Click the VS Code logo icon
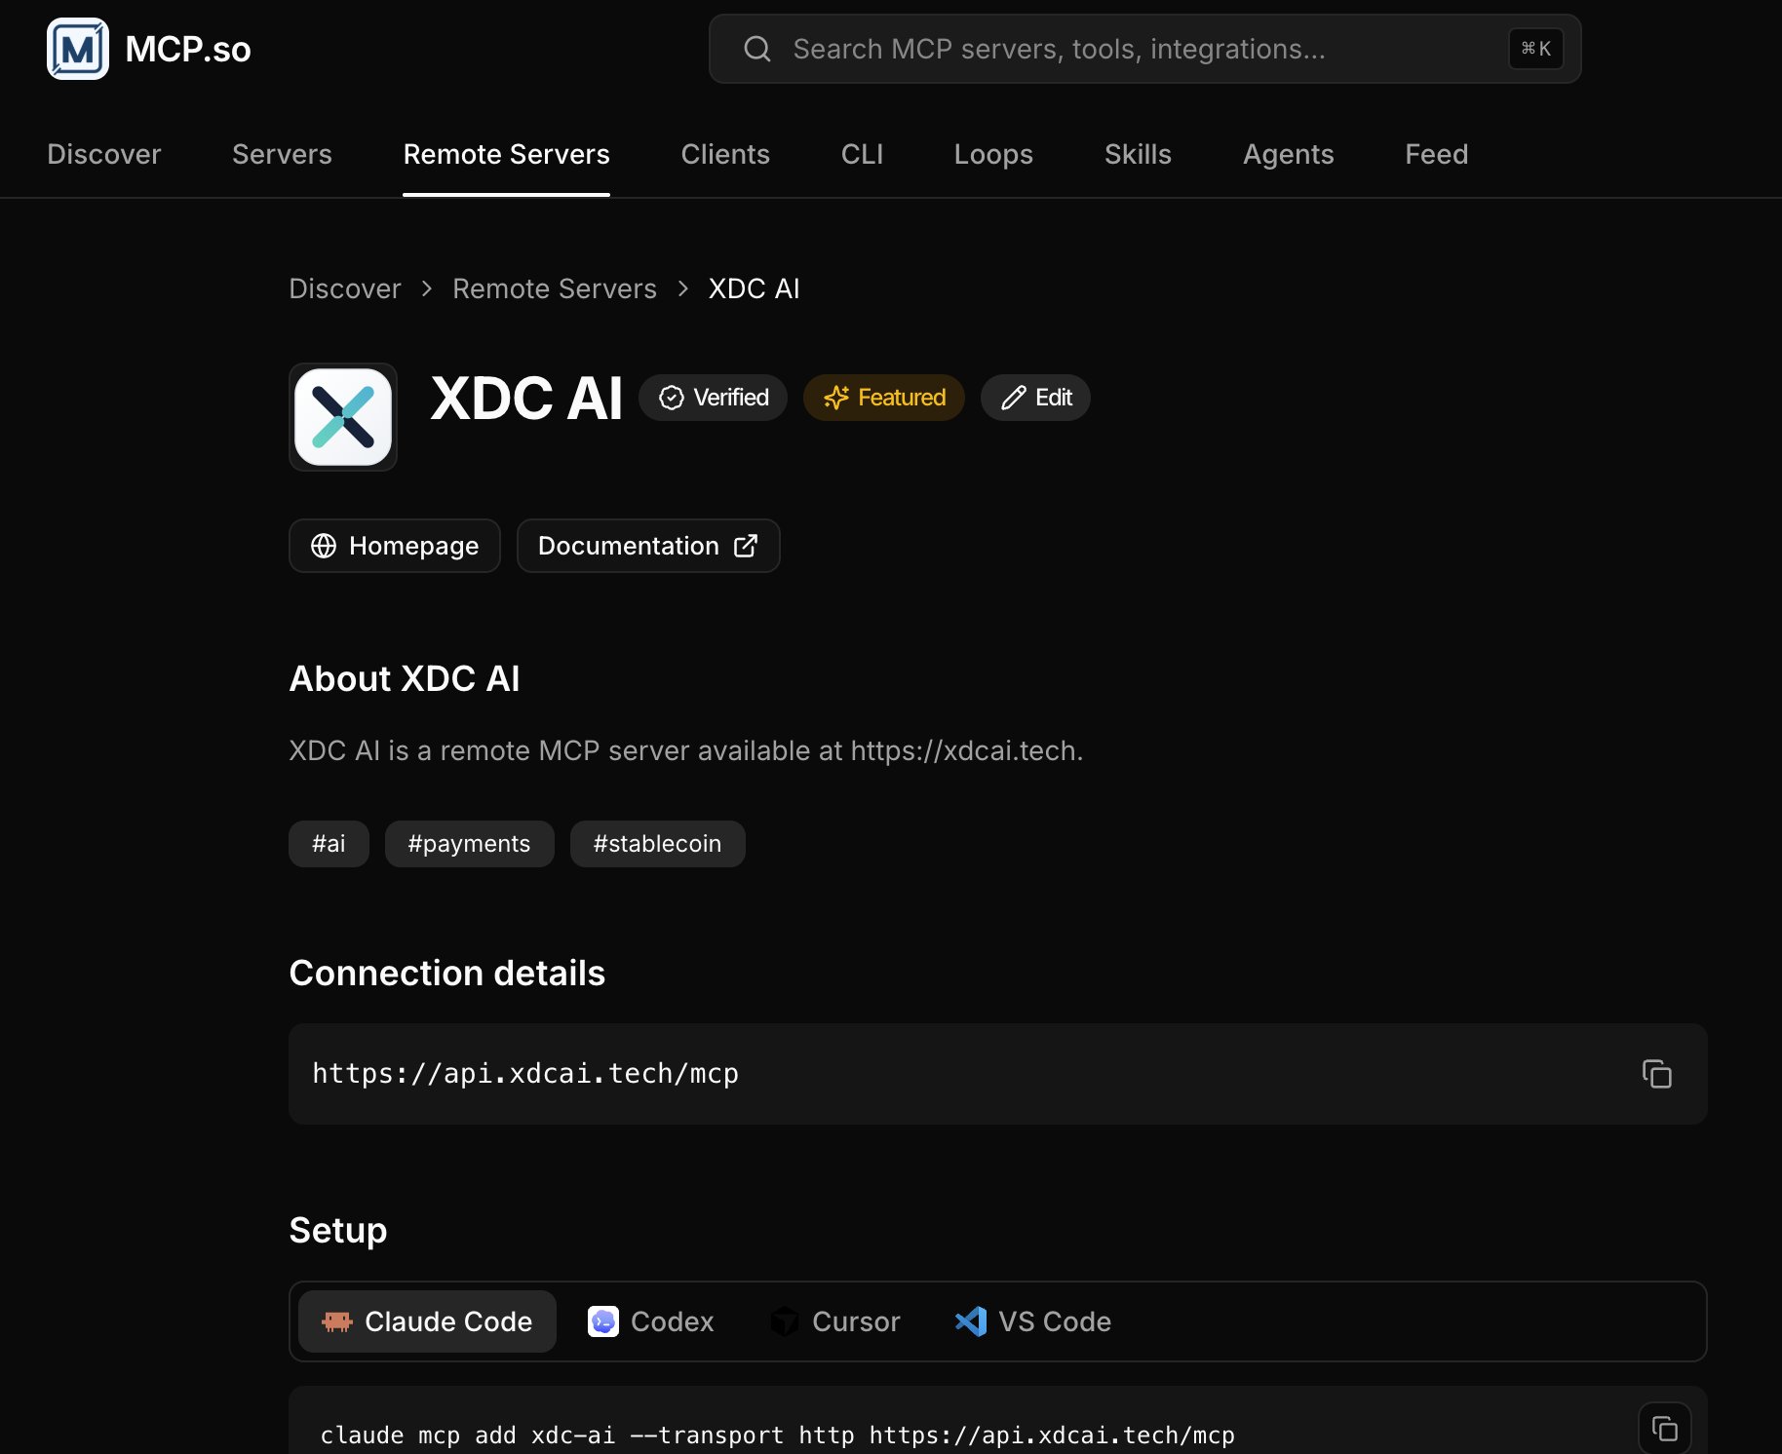This screenshot has height=1454, width=1782. tap(971, 1321)
